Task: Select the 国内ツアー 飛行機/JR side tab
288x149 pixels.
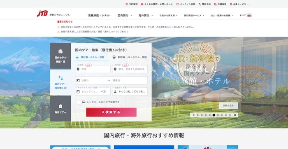Action: point(60,82)
